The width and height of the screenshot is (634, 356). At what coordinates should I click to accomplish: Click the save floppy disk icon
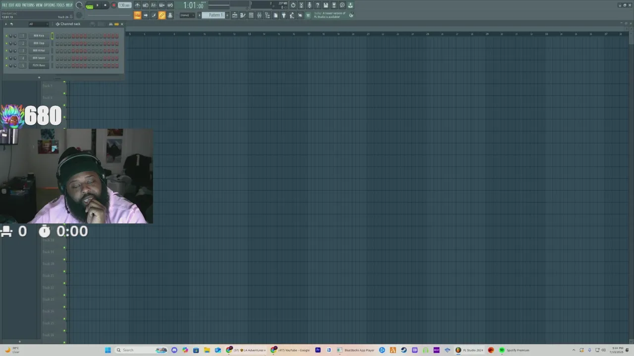326,5
